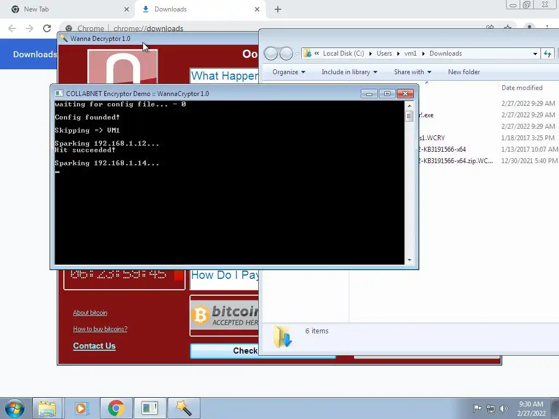The width and height of the screenshot is (559, 419).
Task: Click Downloads heading on Chrome page
Action: [35, 54]
